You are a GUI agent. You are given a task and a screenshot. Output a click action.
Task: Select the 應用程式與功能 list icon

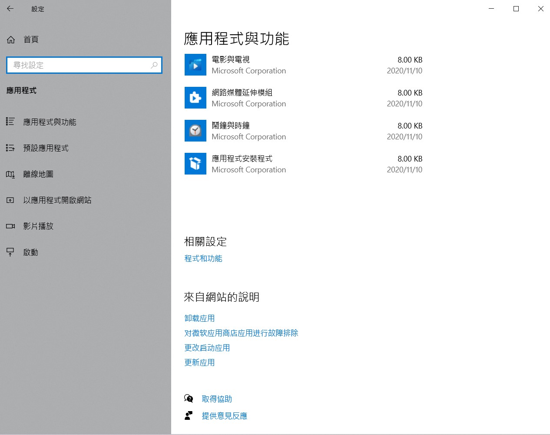10,122
